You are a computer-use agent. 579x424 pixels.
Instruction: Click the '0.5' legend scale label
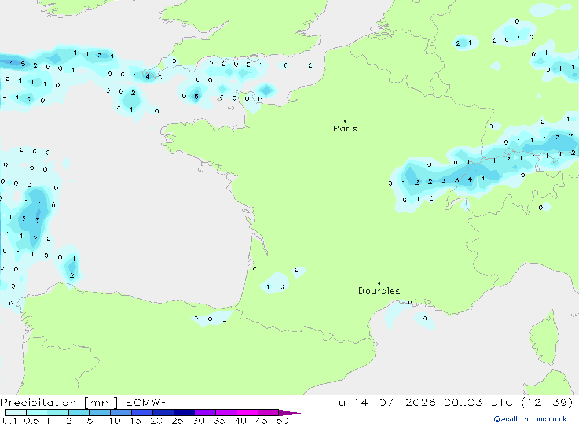tap(31, 421)
